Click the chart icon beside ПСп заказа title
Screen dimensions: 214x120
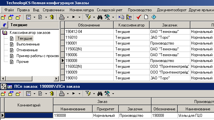10,86
